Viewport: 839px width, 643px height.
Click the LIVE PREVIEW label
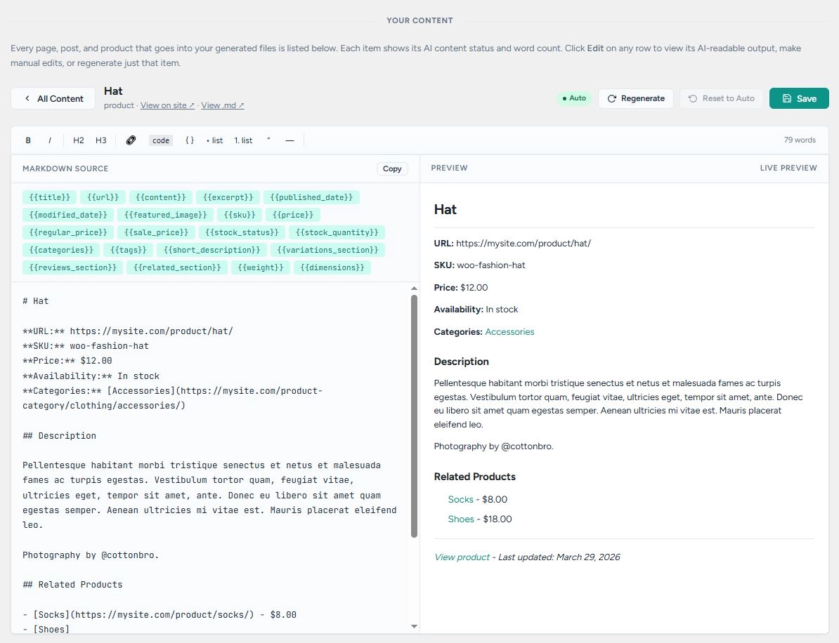(x=788, y=168)
